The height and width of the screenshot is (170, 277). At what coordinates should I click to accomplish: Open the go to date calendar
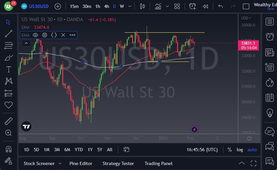126,150
